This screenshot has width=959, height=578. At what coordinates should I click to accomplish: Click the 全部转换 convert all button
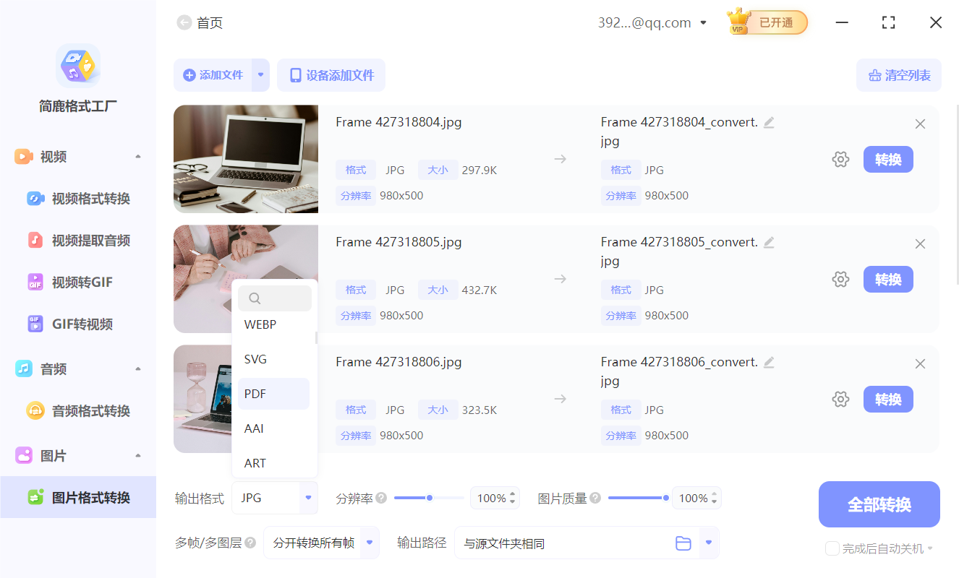(x=879, y=504)
